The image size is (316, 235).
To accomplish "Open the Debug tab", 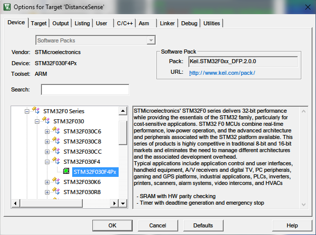I will pos(189,23).
